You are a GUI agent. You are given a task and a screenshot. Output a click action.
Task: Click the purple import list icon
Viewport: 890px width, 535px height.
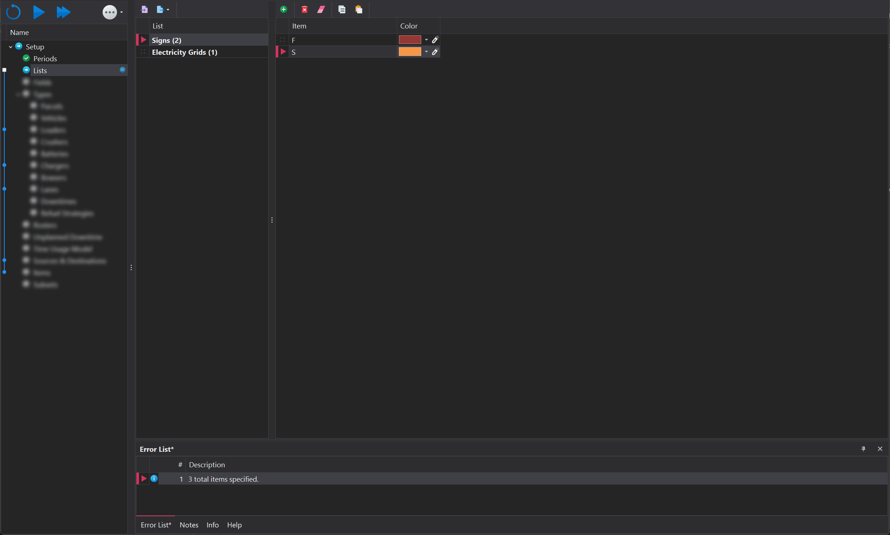(144, 9)
